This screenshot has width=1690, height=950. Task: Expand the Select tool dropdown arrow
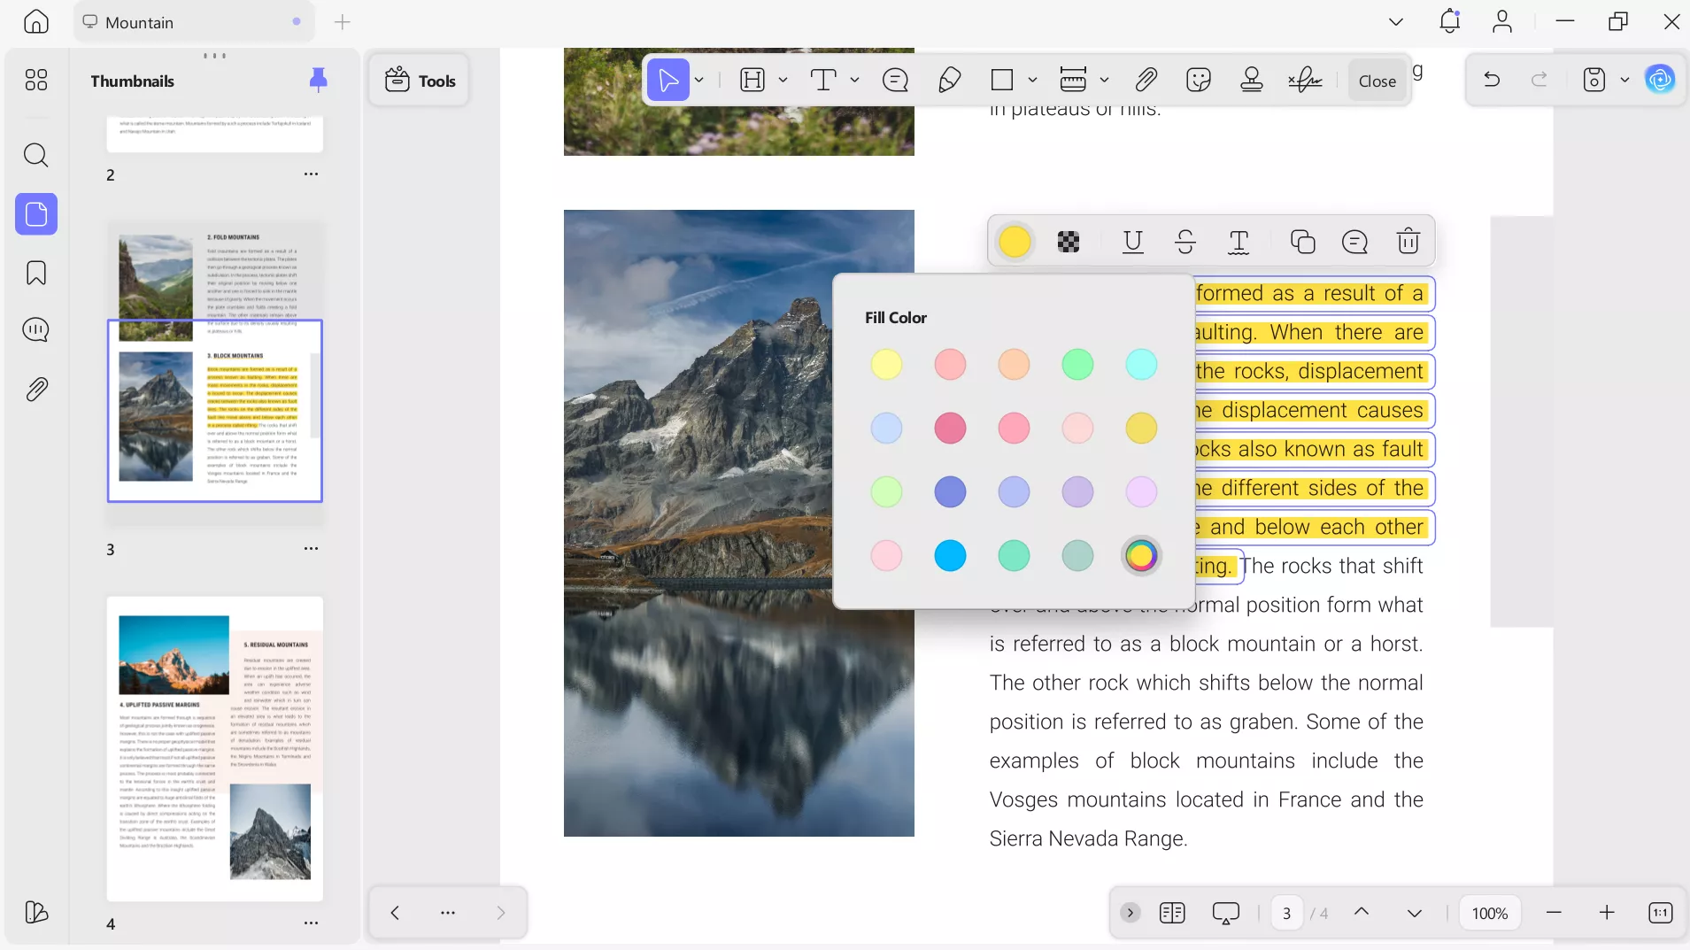(698, 80)
